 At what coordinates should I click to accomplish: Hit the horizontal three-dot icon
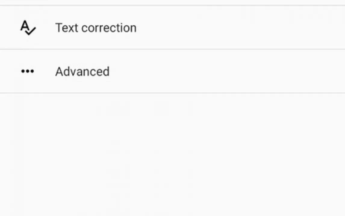[x=27, y=71]
